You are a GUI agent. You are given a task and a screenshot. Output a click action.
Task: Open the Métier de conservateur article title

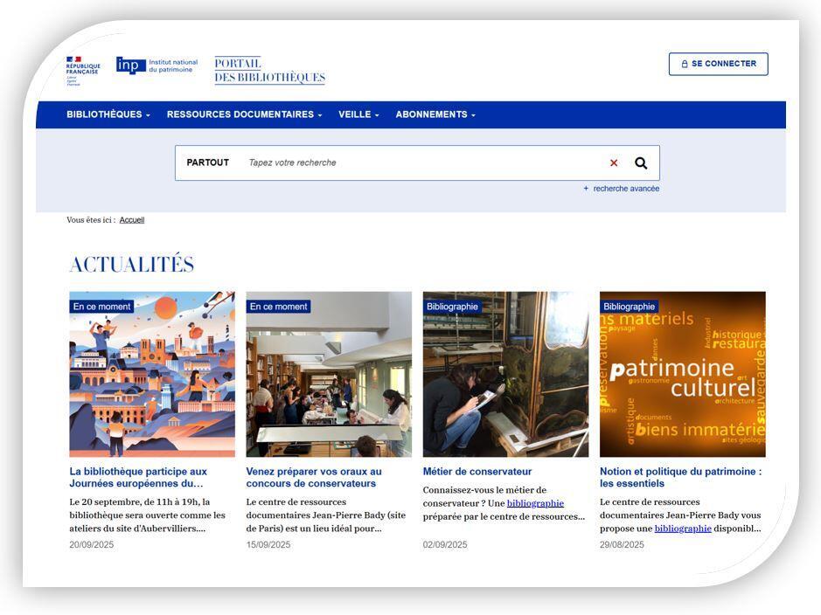click(x=477, y=472)
